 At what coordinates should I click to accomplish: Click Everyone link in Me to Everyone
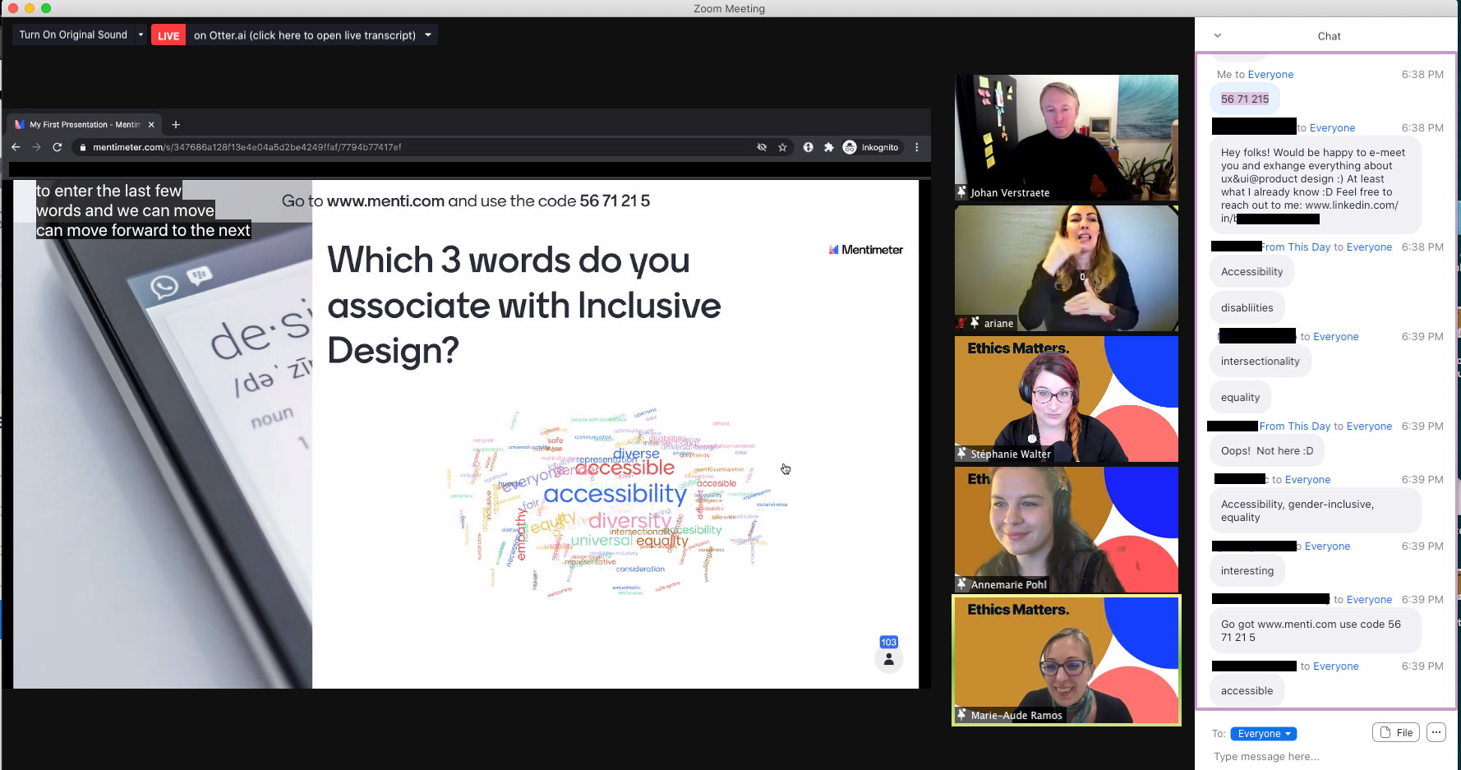coord(1270,75)
